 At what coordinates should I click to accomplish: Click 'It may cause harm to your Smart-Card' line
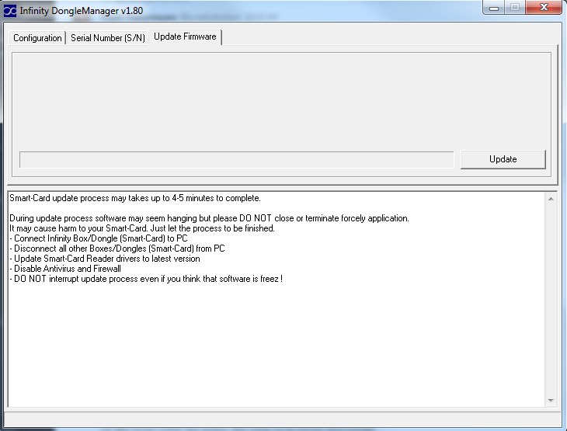pyautogui.click(x=141, y=228)
